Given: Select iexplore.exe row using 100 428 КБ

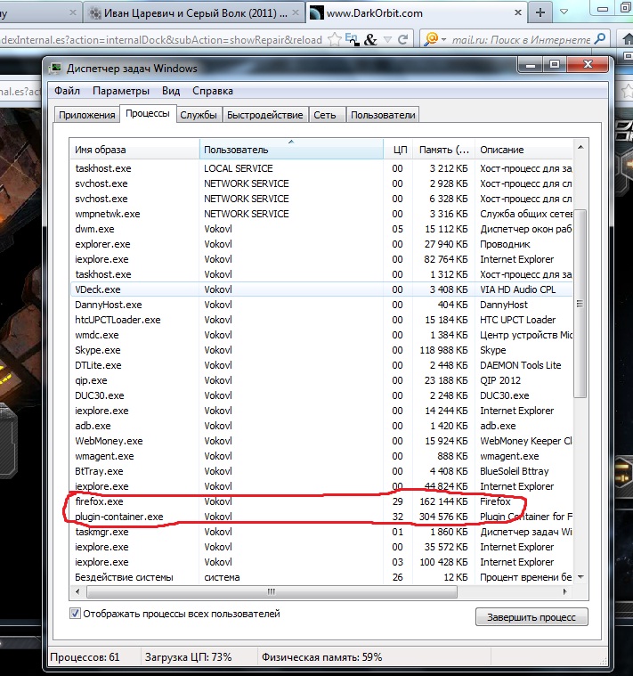Looking at the screenshot, I should tap(321, 562).
